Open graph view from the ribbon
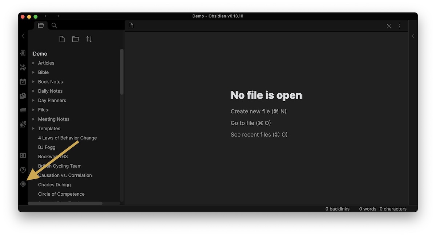The image size is (436, 236). pos(23,68)
